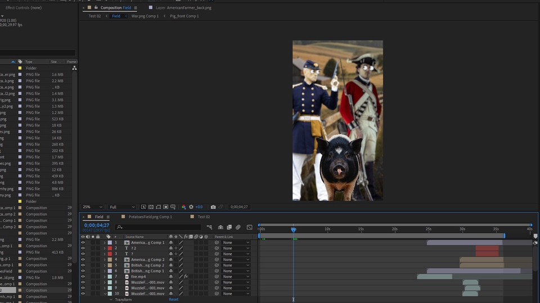Toggle the region of interest icon
The height and width of the screenshot is (303, 540).
click(166, 207)
